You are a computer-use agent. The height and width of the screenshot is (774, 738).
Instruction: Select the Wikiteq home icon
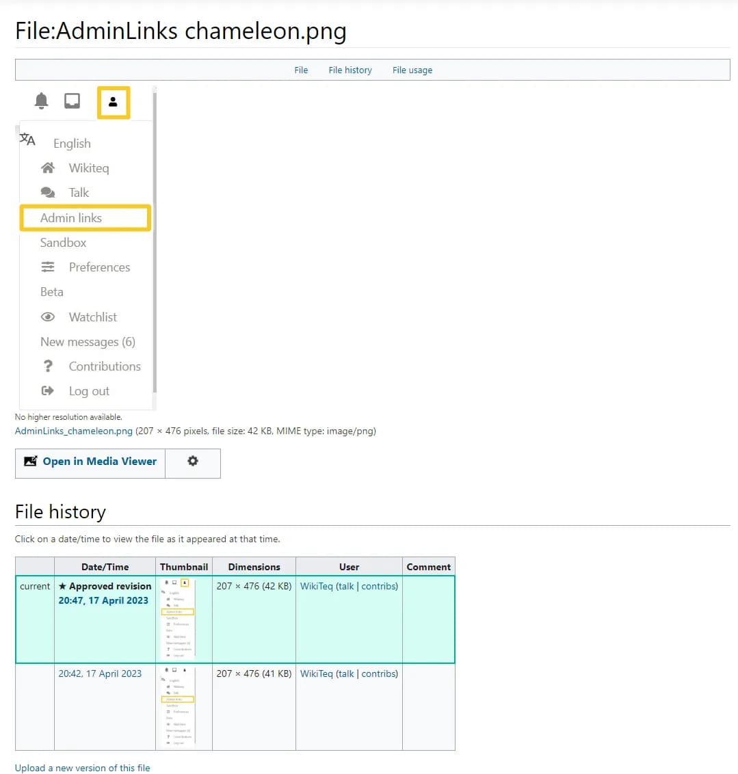[x=47, y=168]
